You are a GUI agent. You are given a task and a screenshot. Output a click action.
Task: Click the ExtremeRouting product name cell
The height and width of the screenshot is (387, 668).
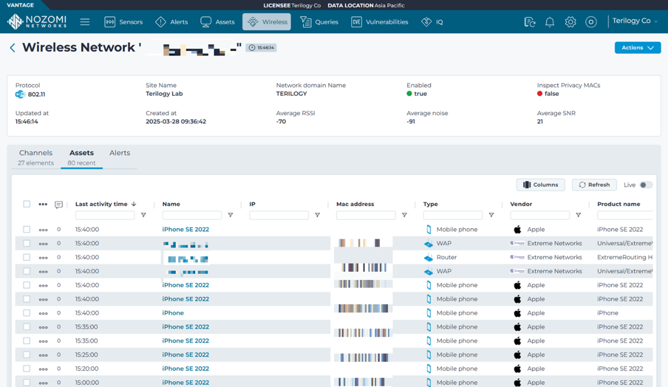(625, 257)
